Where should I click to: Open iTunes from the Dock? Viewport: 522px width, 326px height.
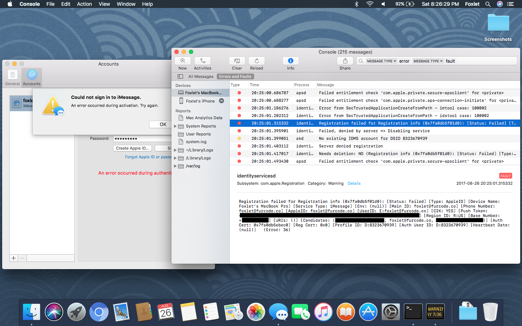pyautogui.click(x=323, y=312)
